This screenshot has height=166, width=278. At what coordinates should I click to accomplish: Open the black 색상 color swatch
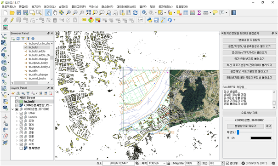(x=261, y=138)
